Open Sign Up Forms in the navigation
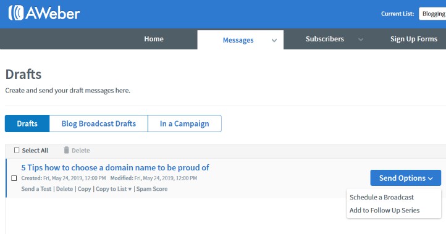Screen dimensions: 446x234 point(414,39)
